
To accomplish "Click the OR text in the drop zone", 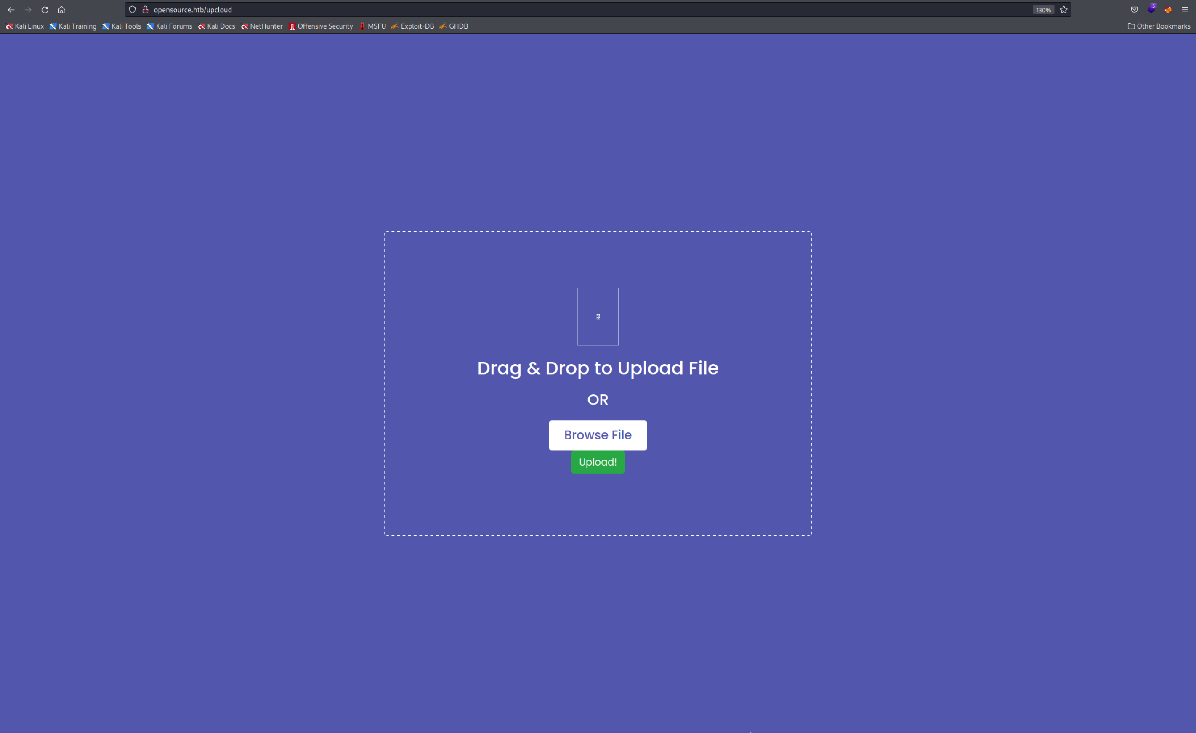I will (x=598, y=400).
